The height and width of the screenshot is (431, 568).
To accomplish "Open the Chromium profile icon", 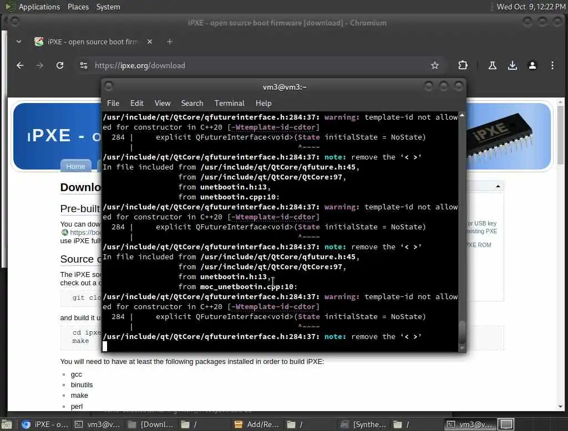I will tap(532, 65).
